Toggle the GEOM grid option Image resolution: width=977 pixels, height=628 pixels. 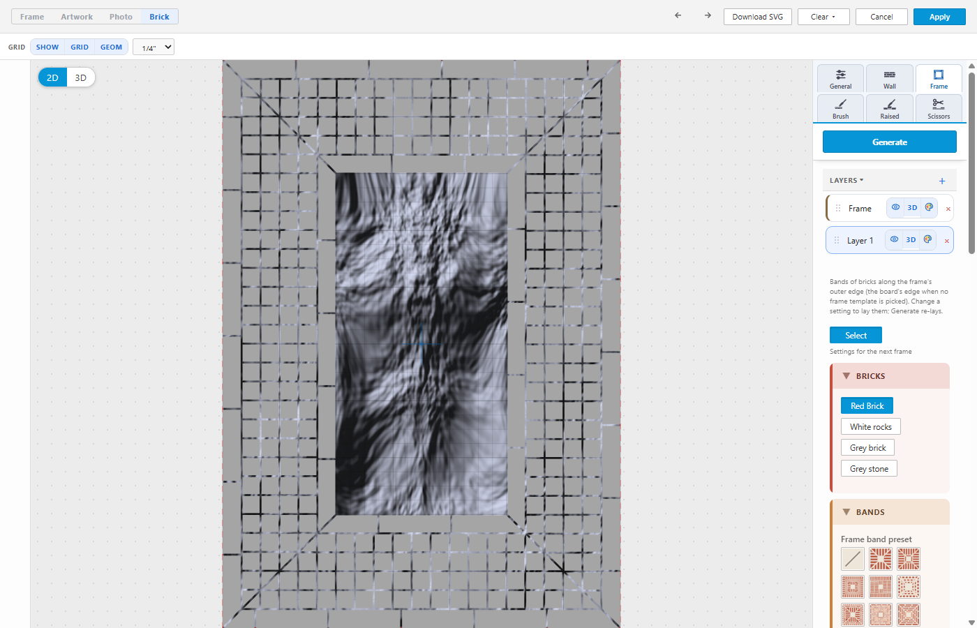pyautogui.click(x=112, y=47)
